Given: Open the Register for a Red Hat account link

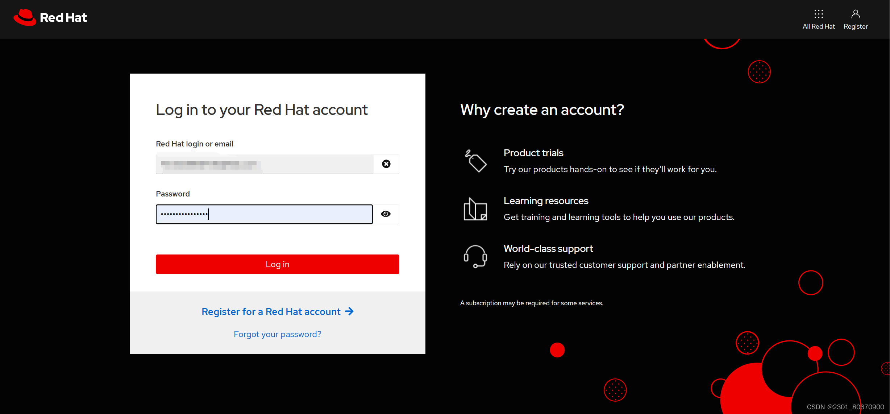Looking at the screenshot, I should [x=271, y=311].
